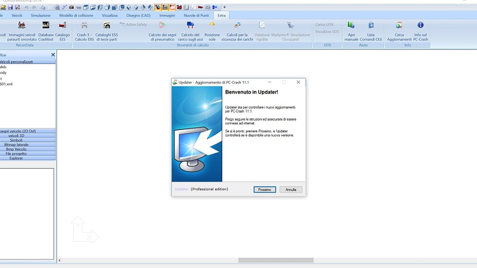Close the left sidebar panel

point(53,54)
